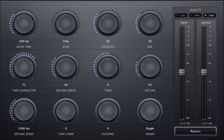Click the input +0.0 dB readout
The image size is (224, 140).
[x=185, y=123]
